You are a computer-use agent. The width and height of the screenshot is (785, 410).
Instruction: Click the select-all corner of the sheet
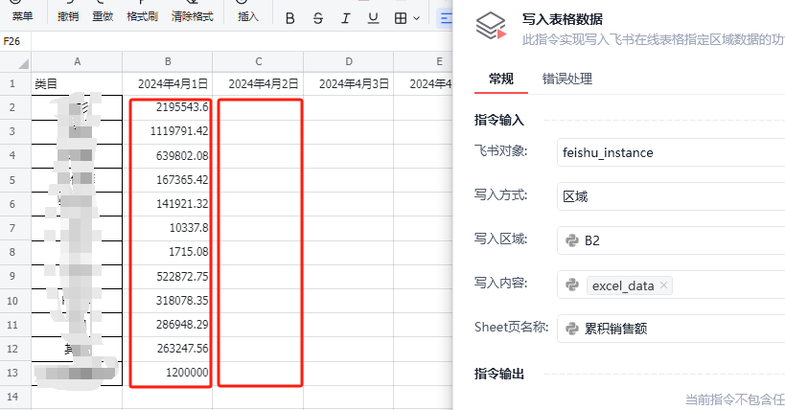15,61
